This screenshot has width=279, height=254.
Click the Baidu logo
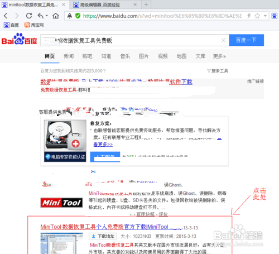(x=20, y=39)
